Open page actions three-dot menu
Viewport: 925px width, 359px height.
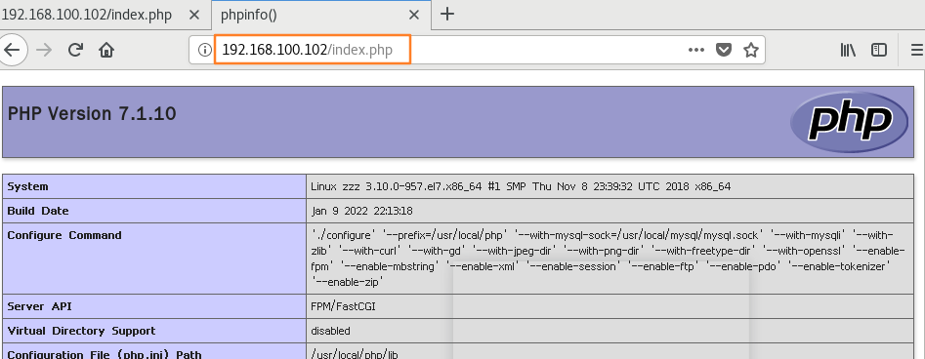696,50
